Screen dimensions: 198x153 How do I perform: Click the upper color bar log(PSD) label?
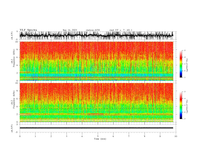tap(187, 65)
